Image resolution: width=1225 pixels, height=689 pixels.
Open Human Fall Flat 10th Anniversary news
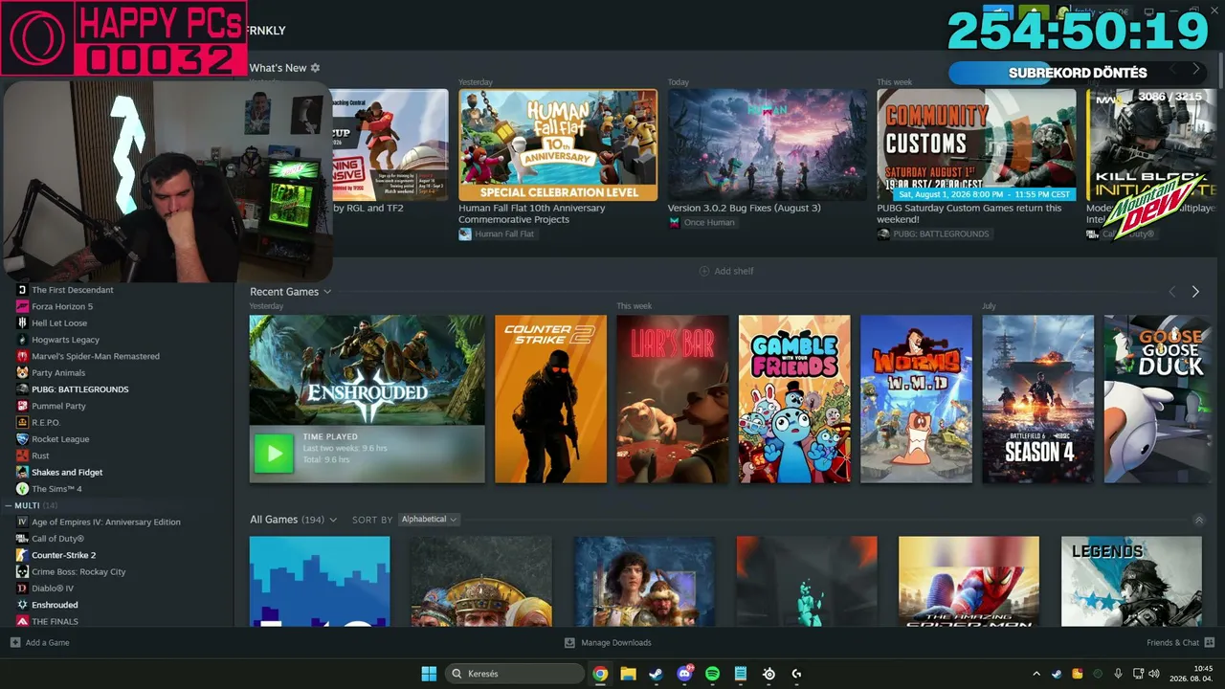point(558,144)
